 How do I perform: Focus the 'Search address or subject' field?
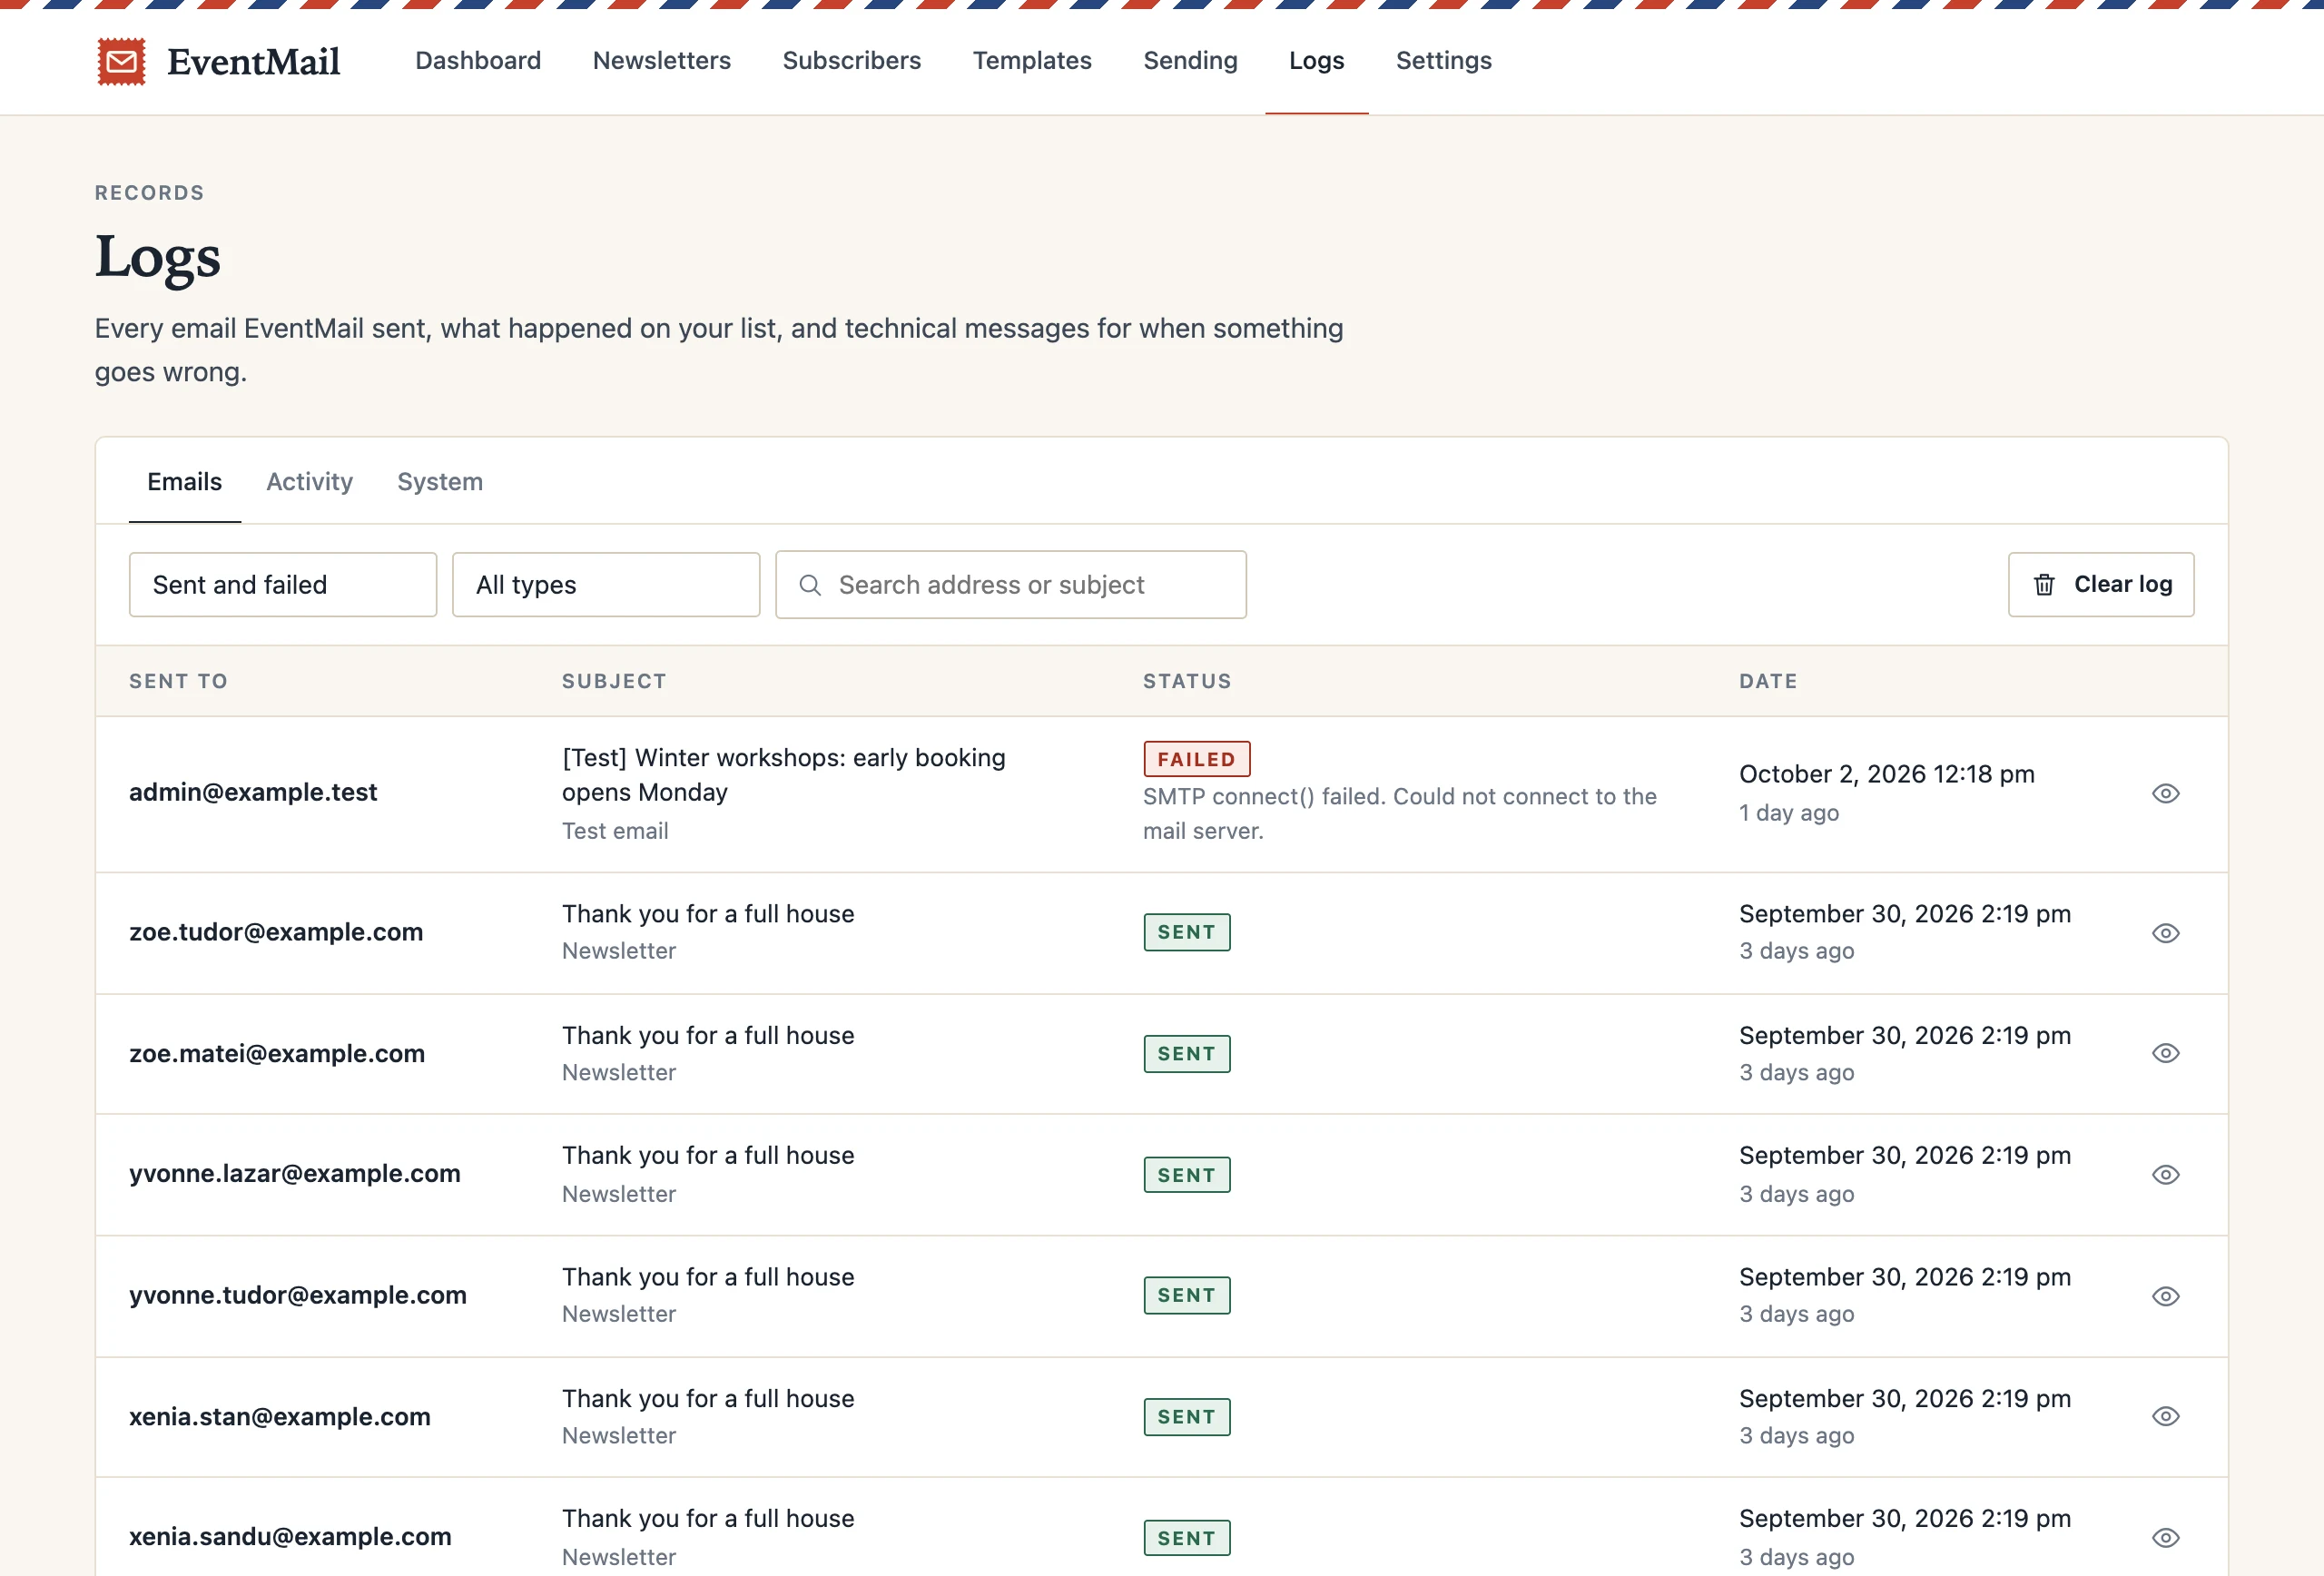(1011, 585)
